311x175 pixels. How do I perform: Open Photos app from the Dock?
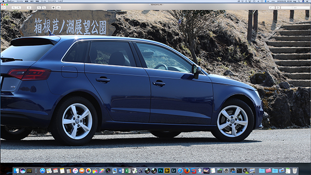pos(88,171)
